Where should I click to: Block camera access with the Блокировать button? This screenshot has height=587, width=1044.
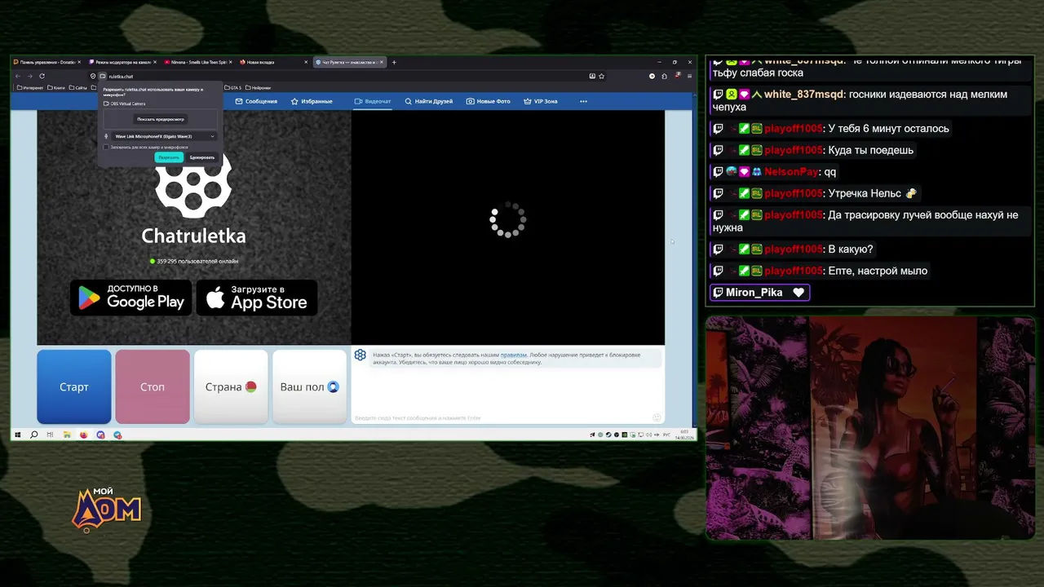point(202,157)
